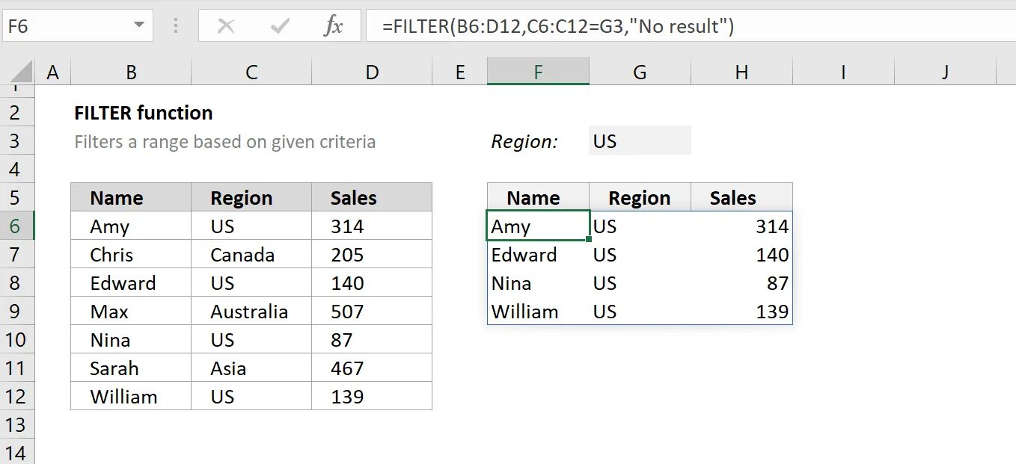1016x464 pixels.
Task: Select 'William' in the filtered results column F
Action: [x=538, y=312]
